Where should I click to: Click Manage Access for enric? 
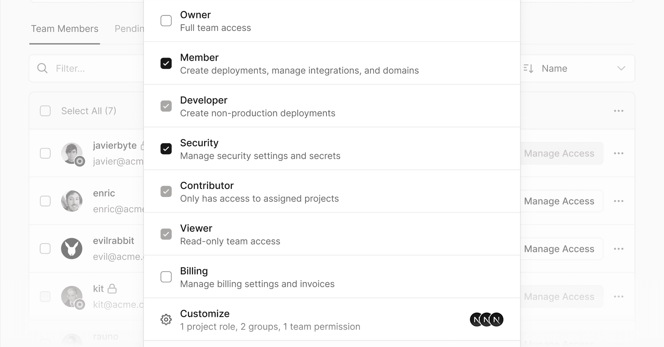tap(559, 201)
